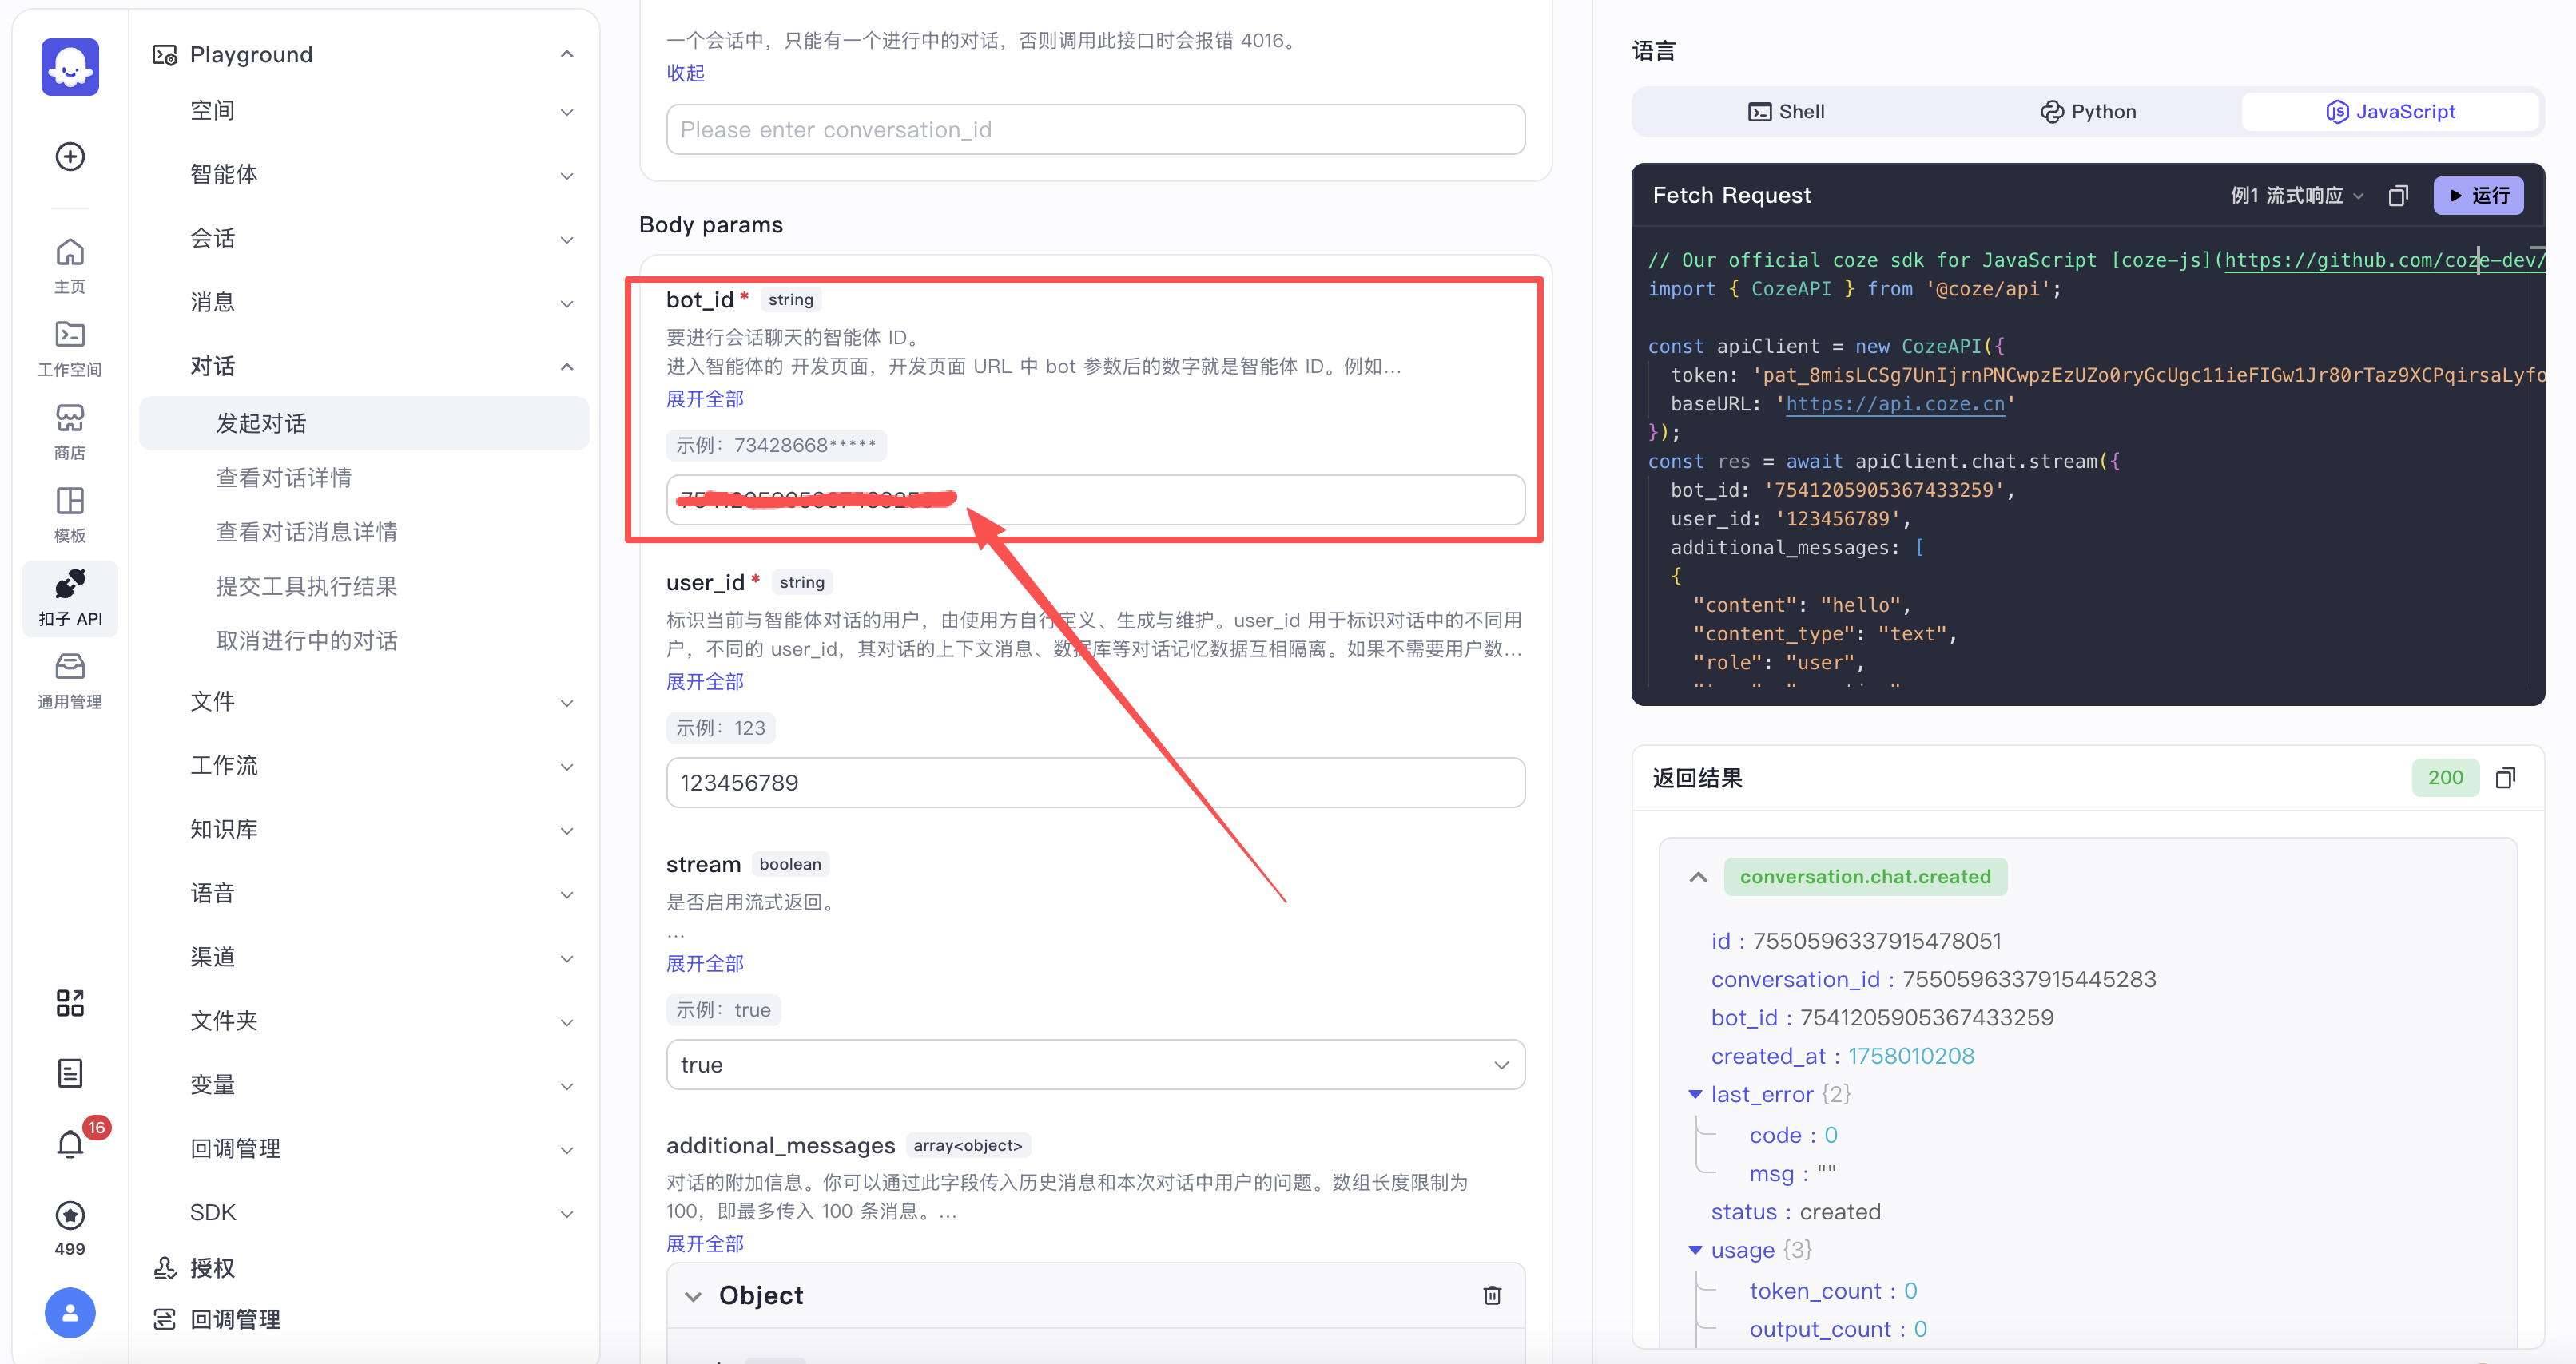Expand the 空间 section in sidebar
This screenshot has width=2576, height=1364.
point(566,112)
